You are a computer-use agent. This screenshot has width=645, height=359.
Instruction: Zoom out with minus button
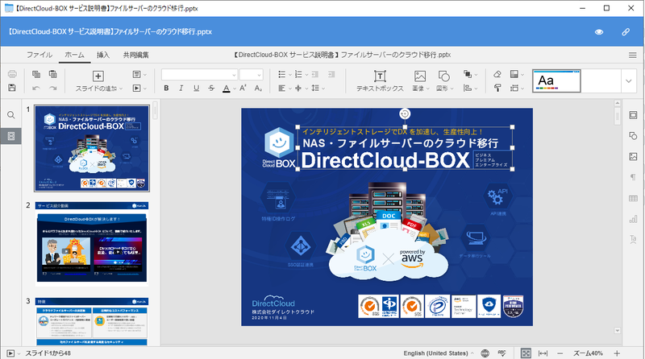pos(560,353)
